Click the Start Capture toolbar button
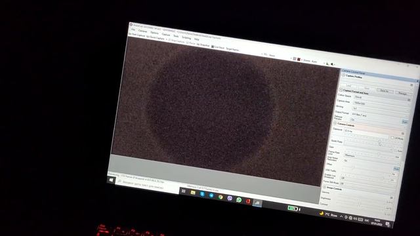This screenshot has height=236, width=420. [136, 35]
